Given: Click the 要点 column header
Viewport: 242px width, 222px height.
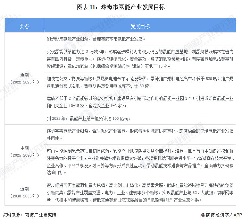Looking at the screenshot, I should (24, 26).
